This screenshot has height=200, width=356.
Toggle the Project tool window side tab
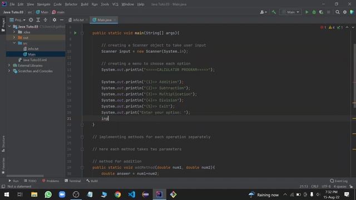point(3,25)
